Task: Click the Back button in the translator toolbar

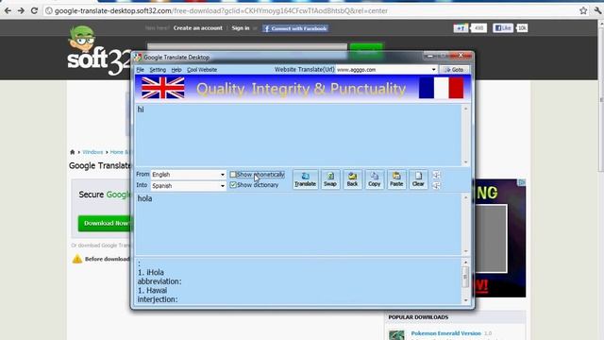Action: pos(352,179)
